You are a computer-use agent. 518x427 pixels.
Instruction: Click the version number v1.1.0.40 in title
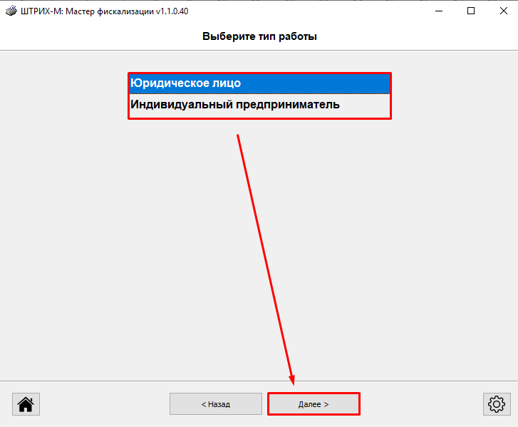point(172,11)
